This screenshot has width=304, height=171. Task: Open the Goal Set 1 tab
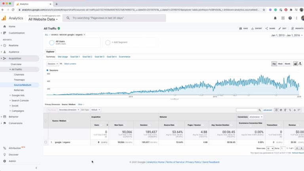(x=75, y=57)
